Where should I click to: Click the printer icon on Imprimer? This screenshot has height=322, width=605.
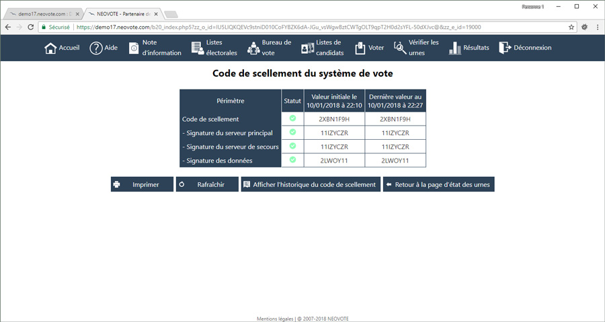pyautogui.click(x=116, y=185)
